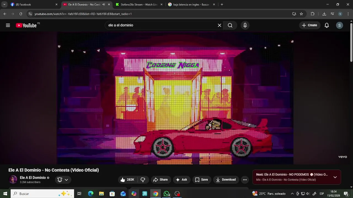This screenshot has height=198, width=353.
Task: Open the Ele A El Dominio channel name link
Action: (x=33, y=178)
